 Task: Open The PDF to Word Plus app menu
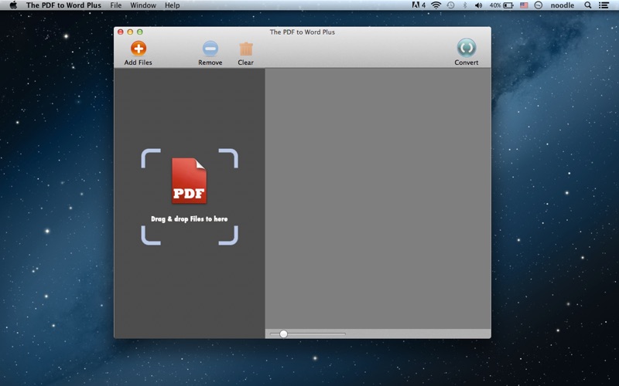point(63,5)
